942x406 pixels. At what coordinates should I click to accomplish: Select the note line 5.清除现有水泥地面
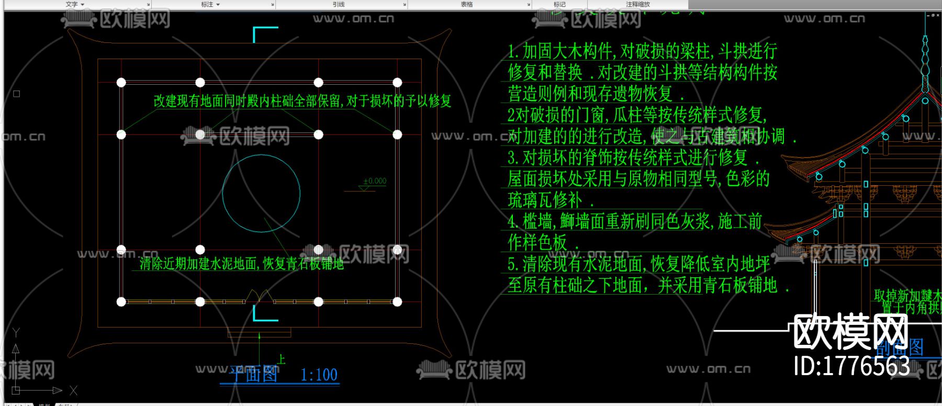click(638, 264)
